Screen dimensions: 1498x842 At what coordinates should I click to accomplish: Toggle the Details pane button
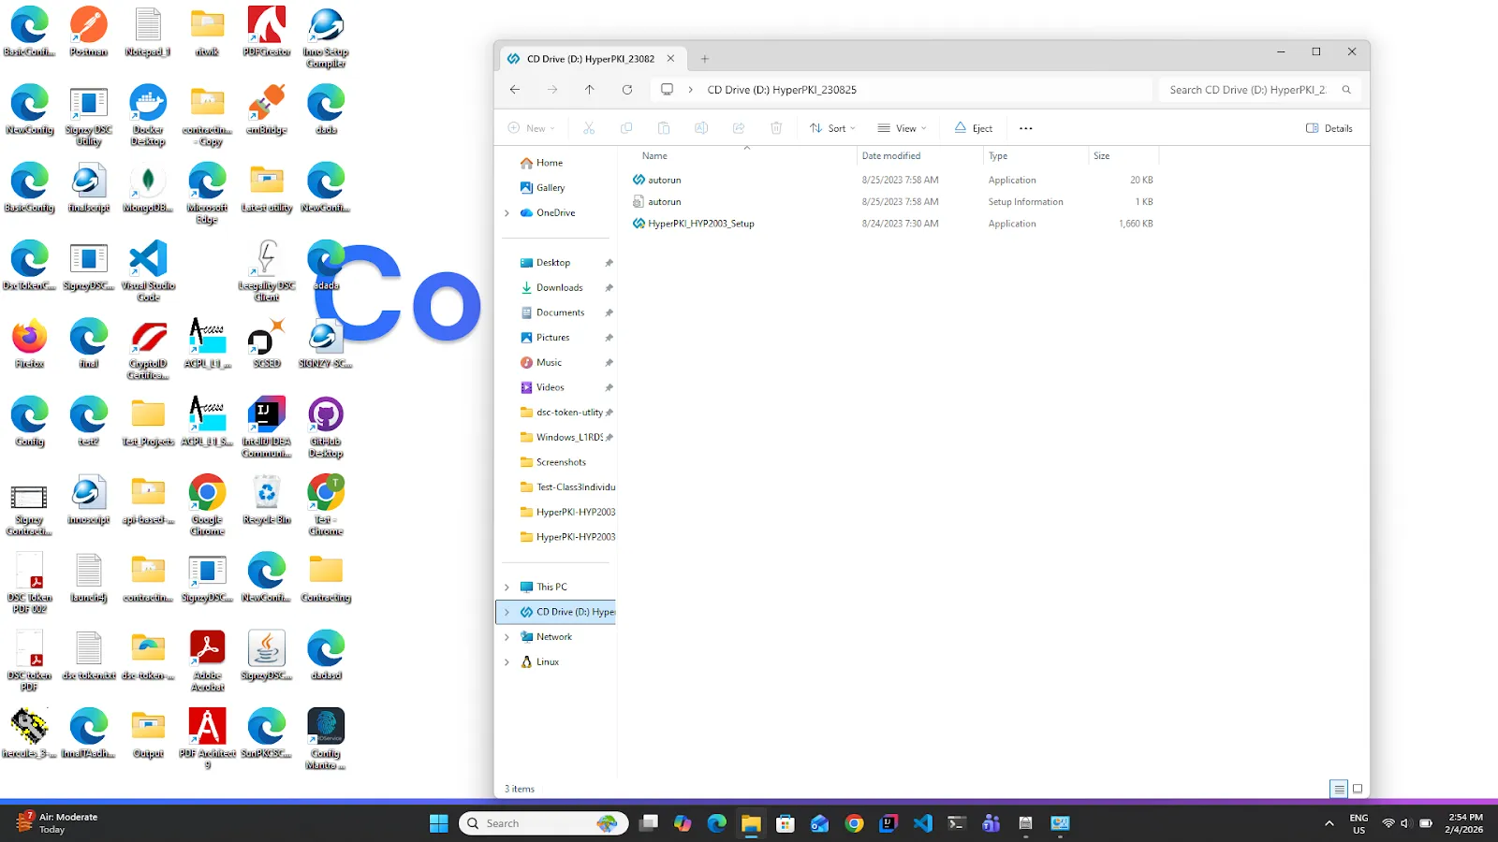point(1329,128)
